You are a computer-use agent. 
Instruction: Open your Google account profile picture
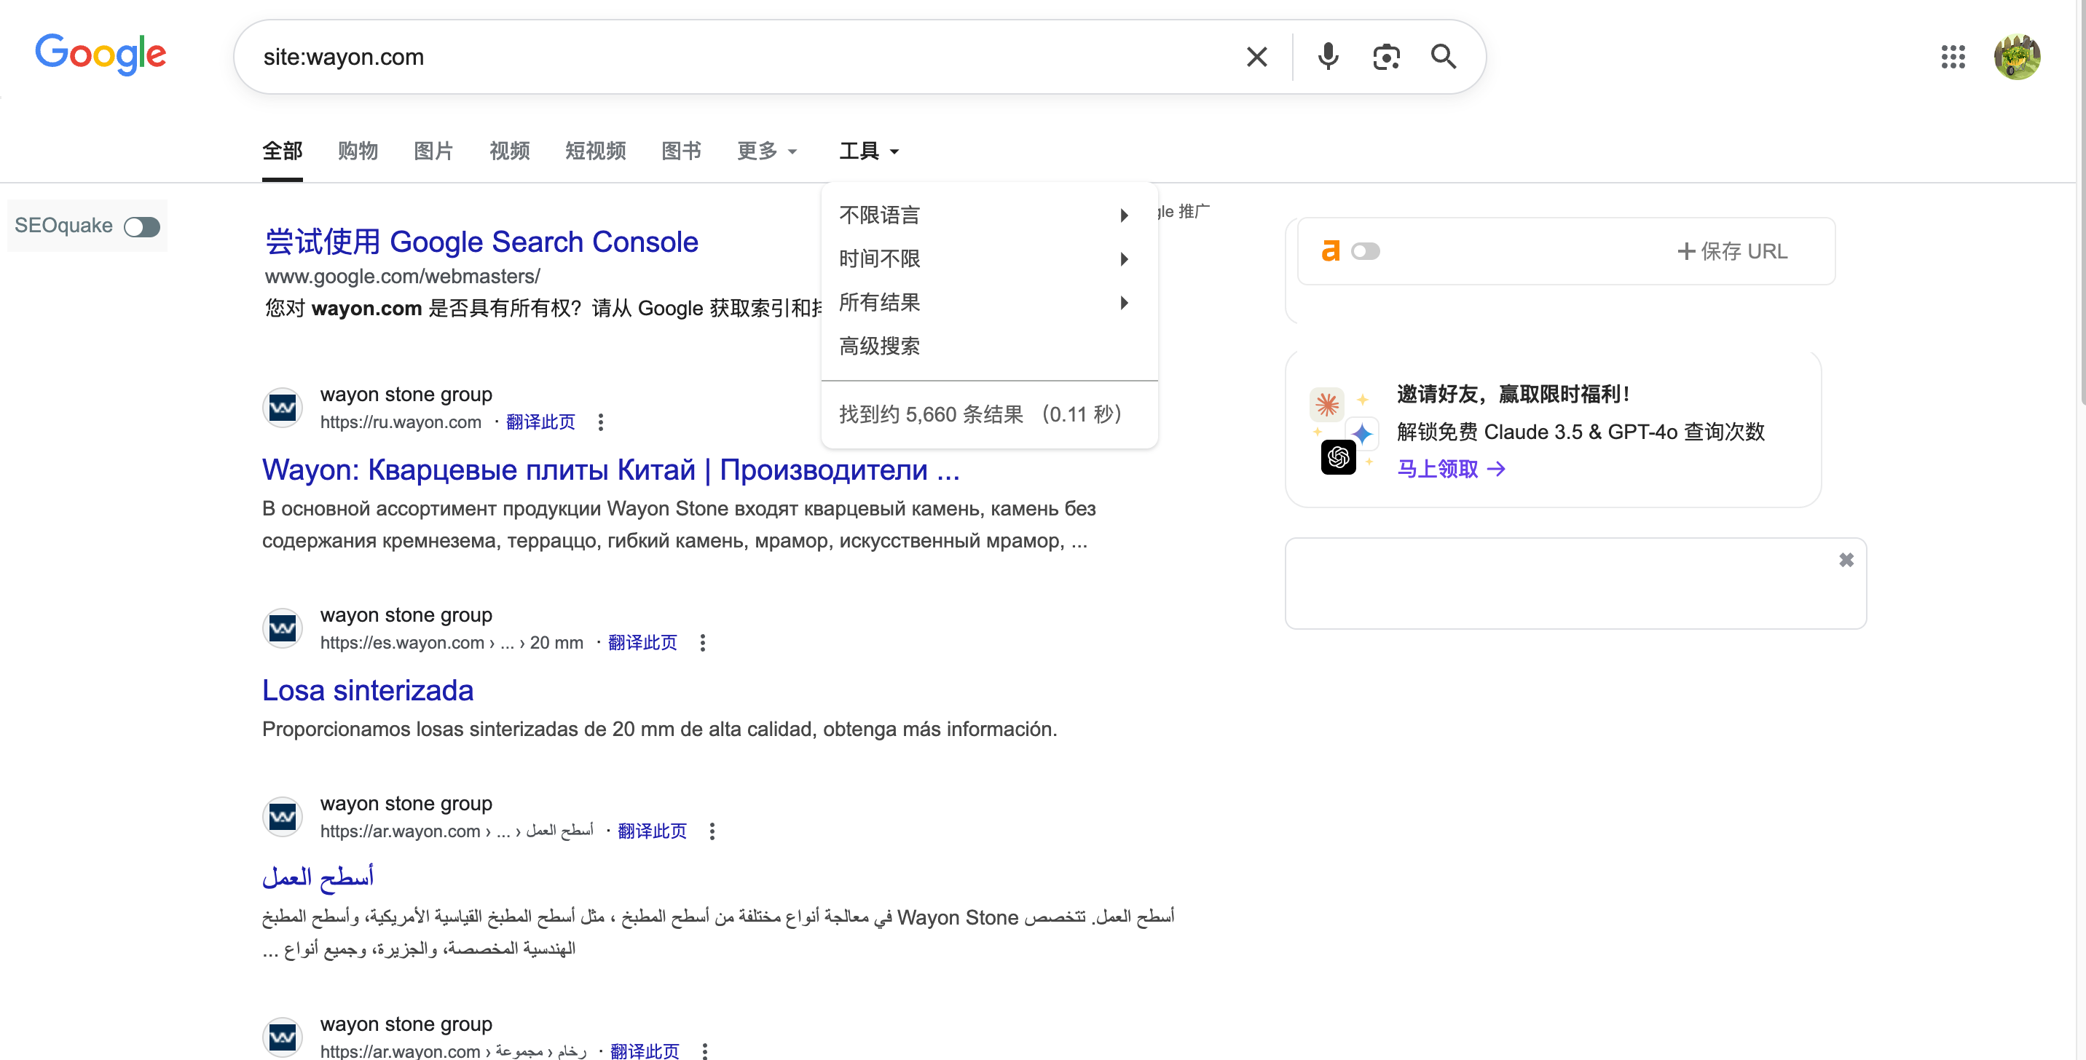point(2016,57)
